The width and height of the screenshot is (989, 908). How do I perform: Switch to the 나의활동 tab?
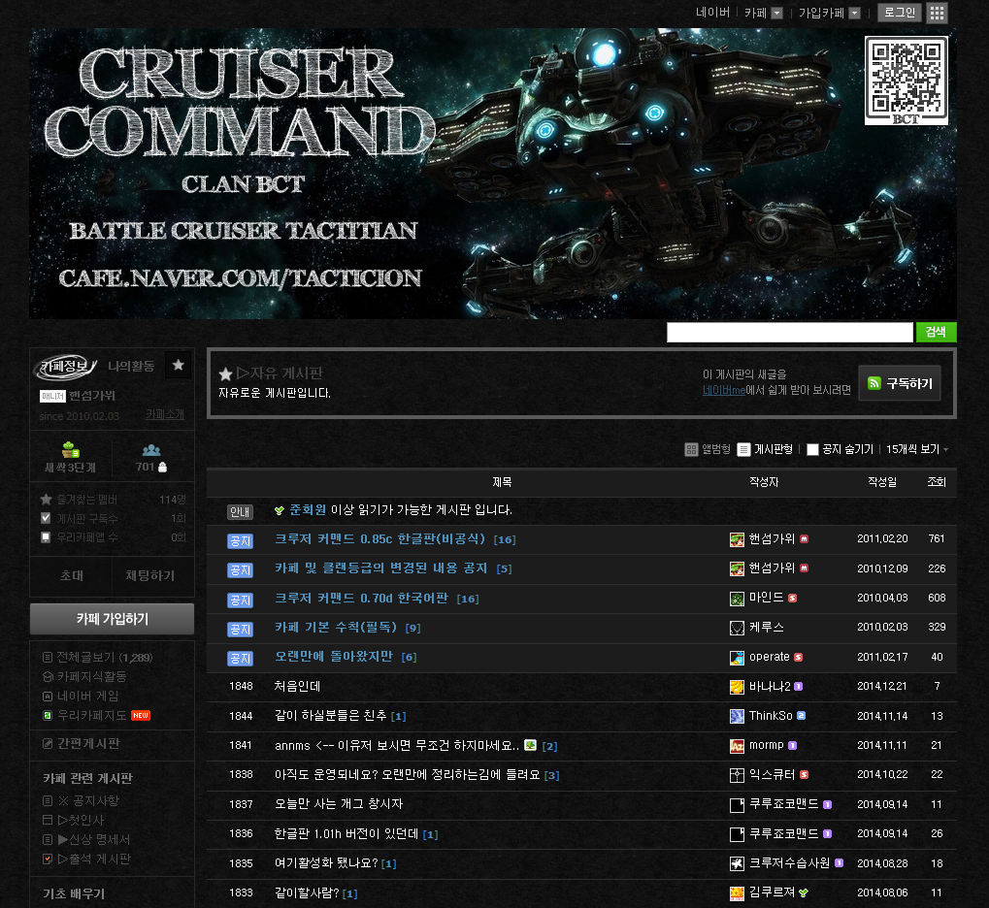tap(131, 367)
